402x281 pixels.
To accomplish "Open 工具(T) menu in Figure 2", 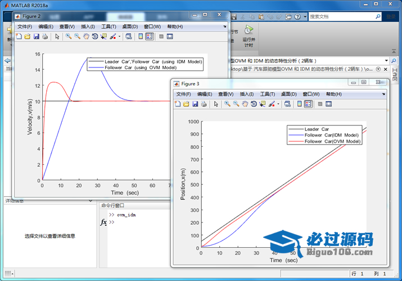I will [109, 26].
